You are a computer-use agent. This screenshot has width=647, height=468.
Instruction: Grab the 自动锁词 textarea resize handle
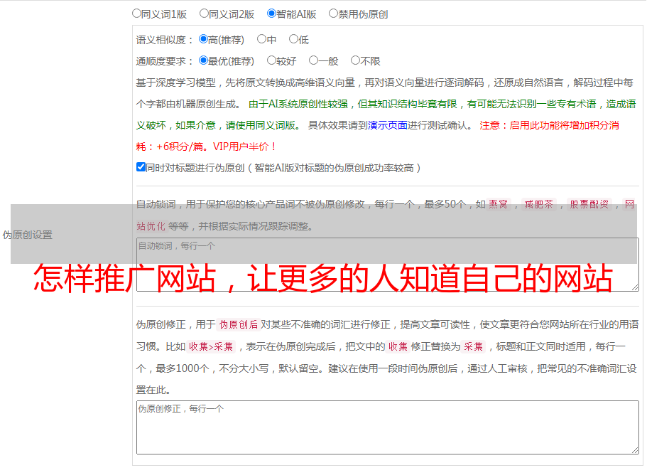(635, 287)
